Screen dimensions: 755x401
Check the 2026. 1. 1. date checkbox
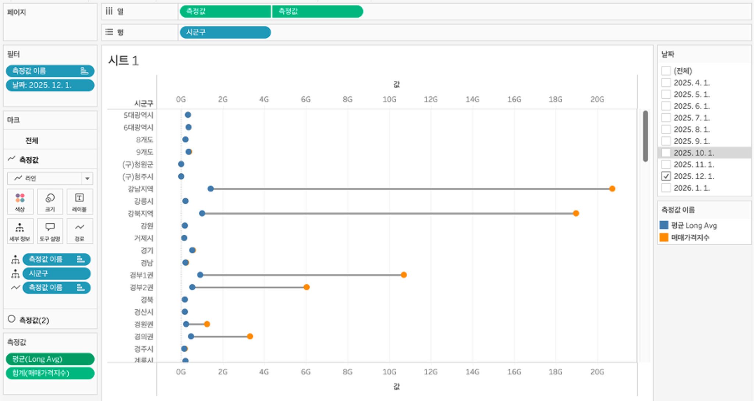click(x=666, y=188)
